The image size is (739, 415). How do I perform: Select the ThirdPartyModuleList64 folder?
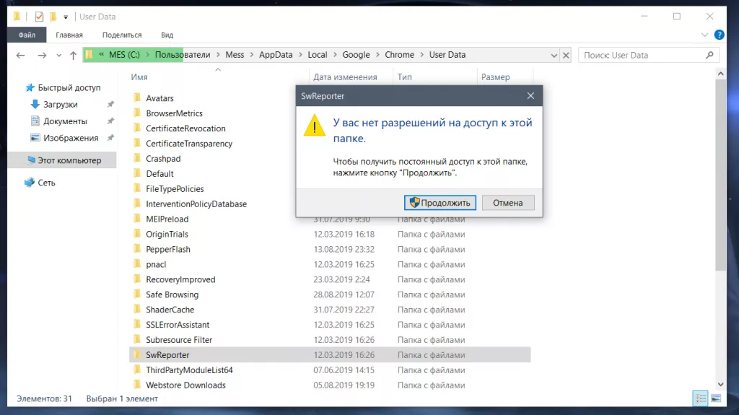coord(190,370)
